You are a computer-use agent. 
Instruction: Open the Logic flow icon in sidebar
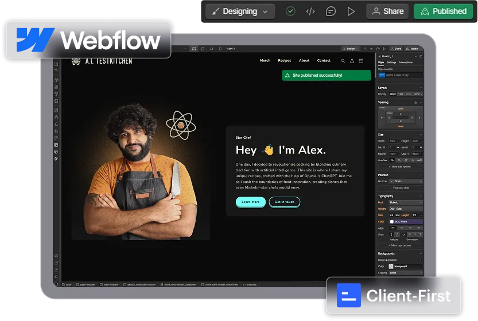(x=56, y=117)
